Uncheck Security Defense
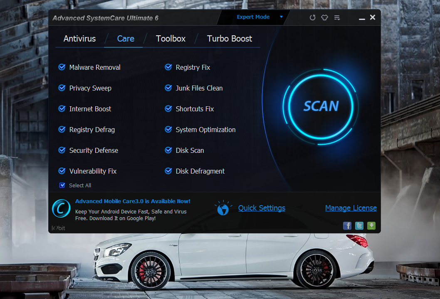This screenshot has width=440, height=299. pos(62,150)
